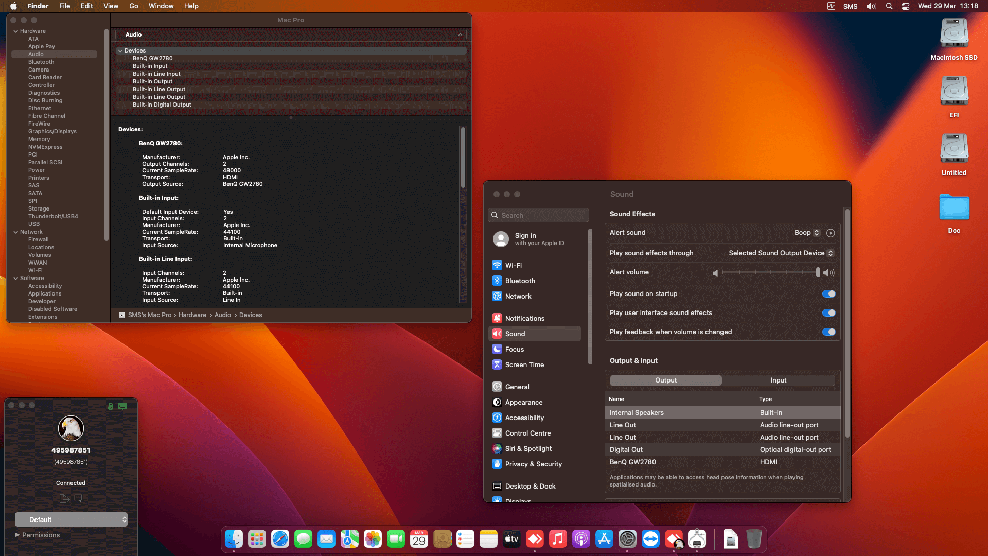Click the Search field in System Settings
Screen dimensions: 988x556
tap(538, 215)
